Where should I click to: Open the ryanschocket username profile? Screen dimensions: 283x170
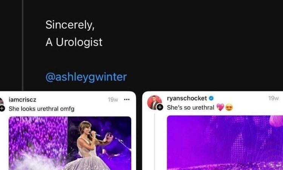pos(187,98)
